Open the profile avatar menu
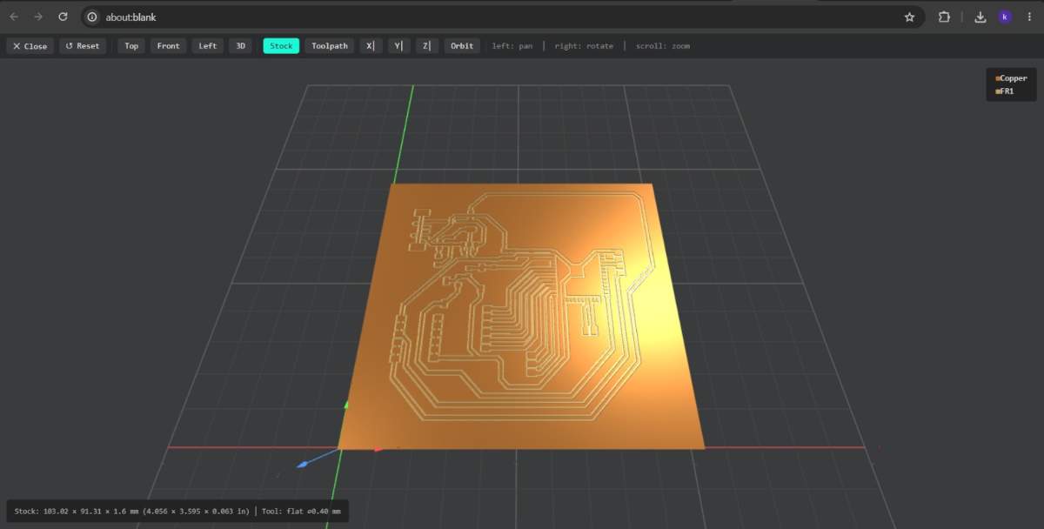The image size is (1044, 529). (1005, 17)
